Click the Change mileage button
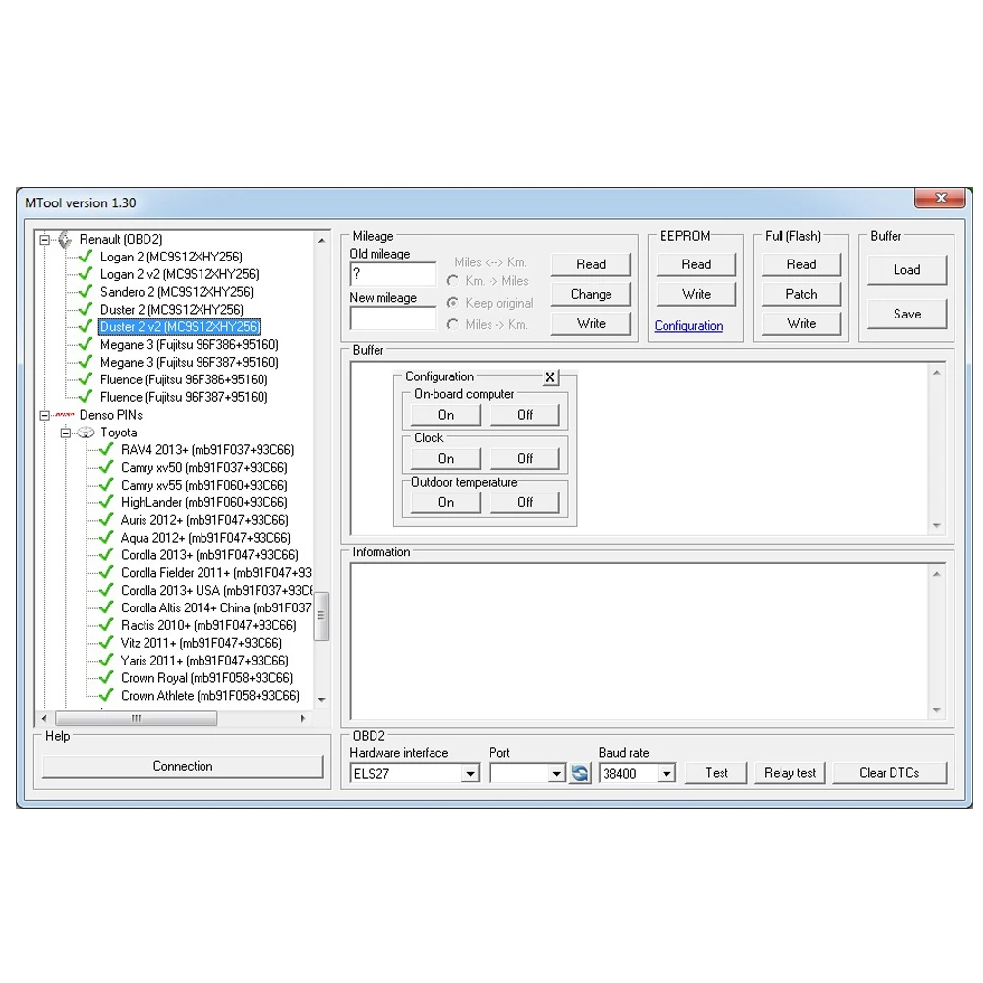The height and width of the screenshot is (983, 983). click(x=591, y=294)
